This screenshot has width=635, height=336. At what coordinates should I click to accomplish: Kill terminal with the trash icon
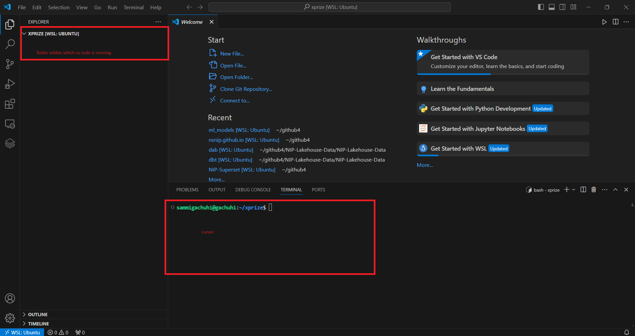coord(594,190)
